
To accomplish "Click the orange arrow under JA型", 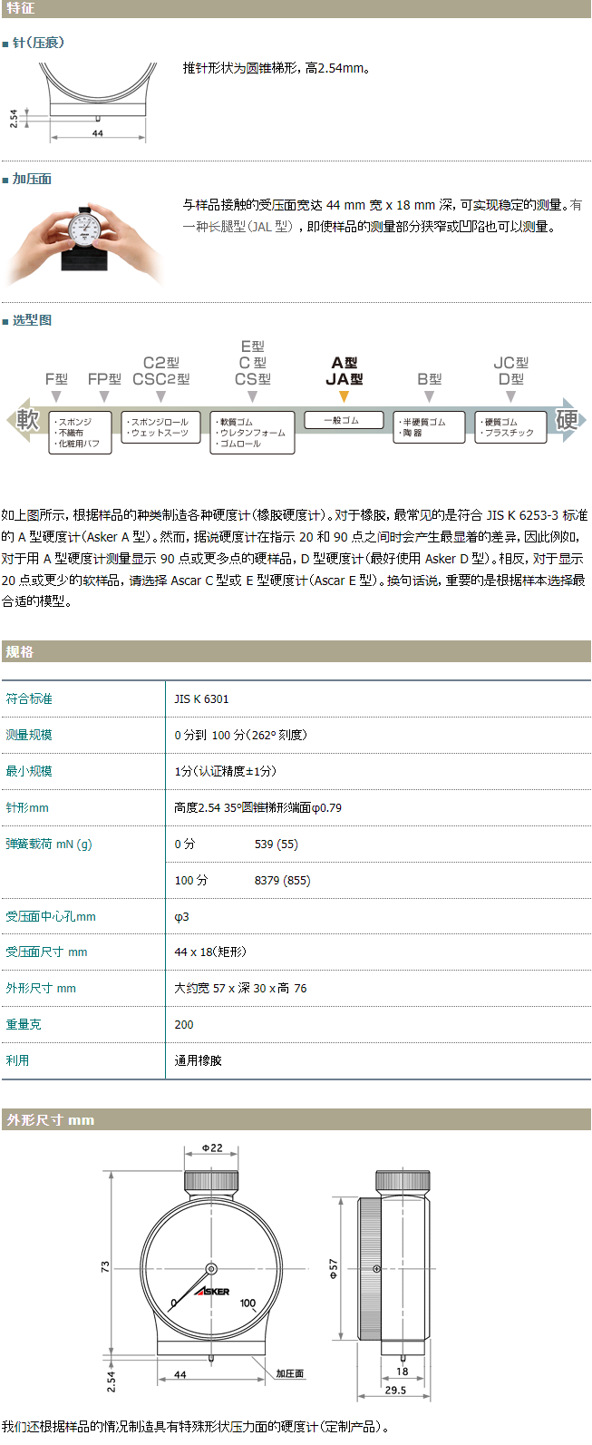I will pos(344,396).
